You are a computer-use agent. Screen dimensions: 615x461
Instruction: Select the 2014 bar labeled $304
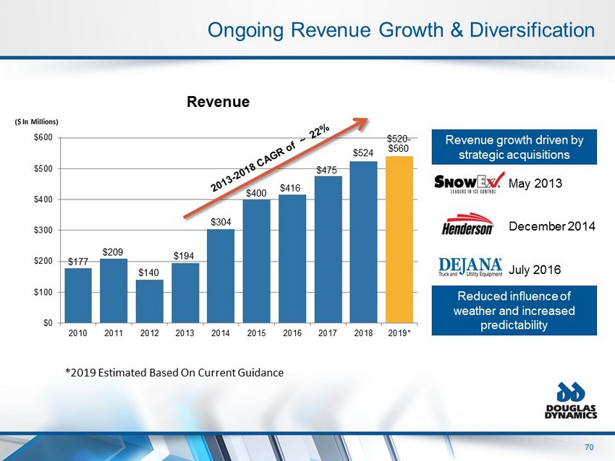pos(221,275)
